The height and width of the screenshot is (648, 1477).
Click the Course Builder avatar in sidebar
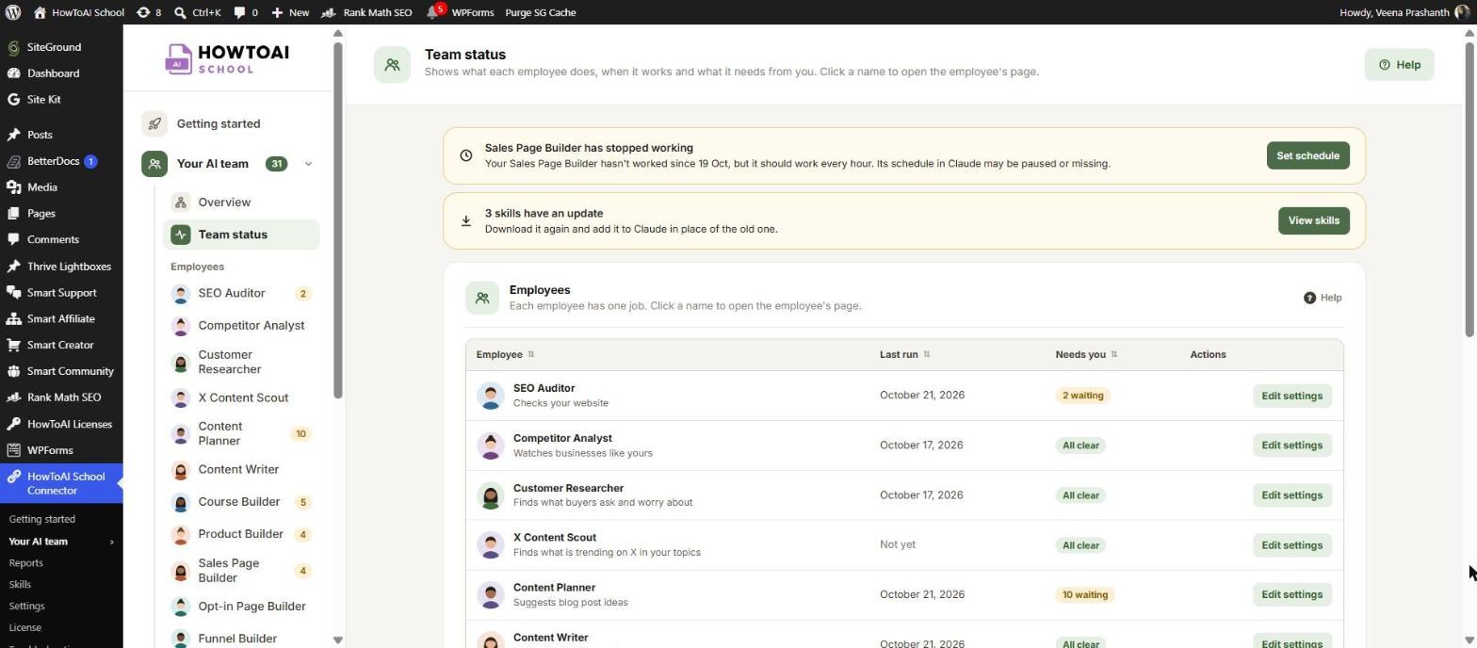tap(181, 502)
